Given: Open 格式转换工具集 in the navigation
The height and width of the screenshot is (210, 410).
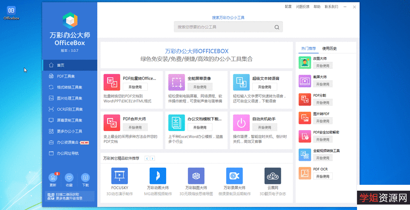Looking at the screenshot, I should [x=69, y=87].
